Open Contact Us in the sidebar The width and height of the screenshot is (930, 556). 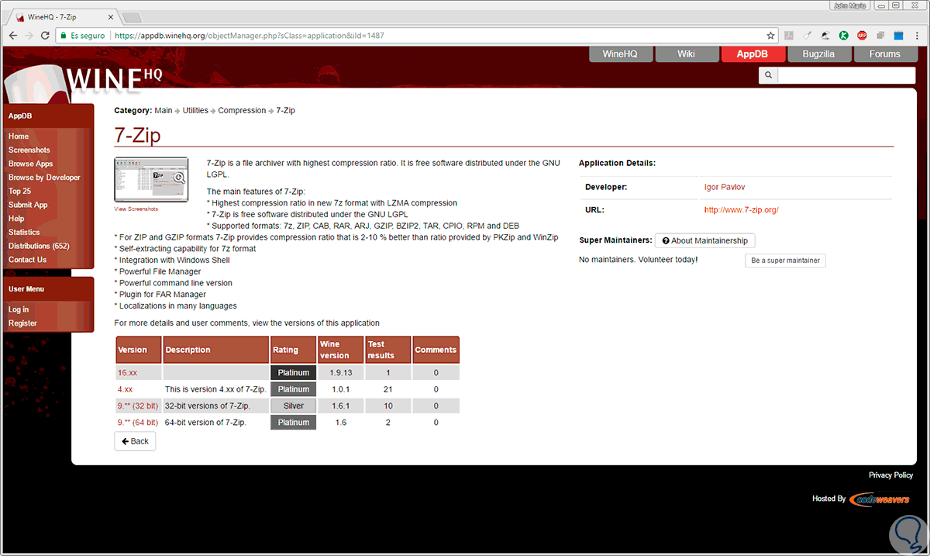coord(27,260)
